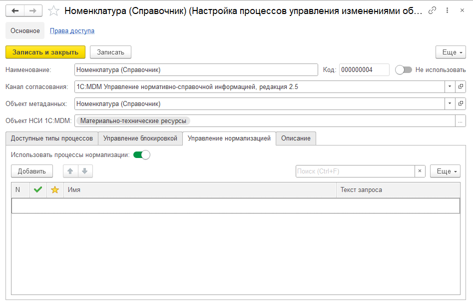Click the forward navigation arrow
This screenshot has width=473, height=306.
[32, 10]
